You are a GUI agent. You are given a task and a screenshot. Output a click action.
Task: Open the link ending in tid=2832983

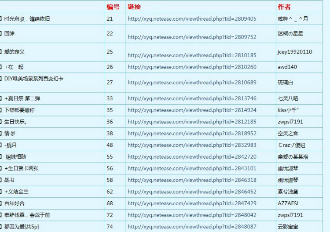click(192, 145)
